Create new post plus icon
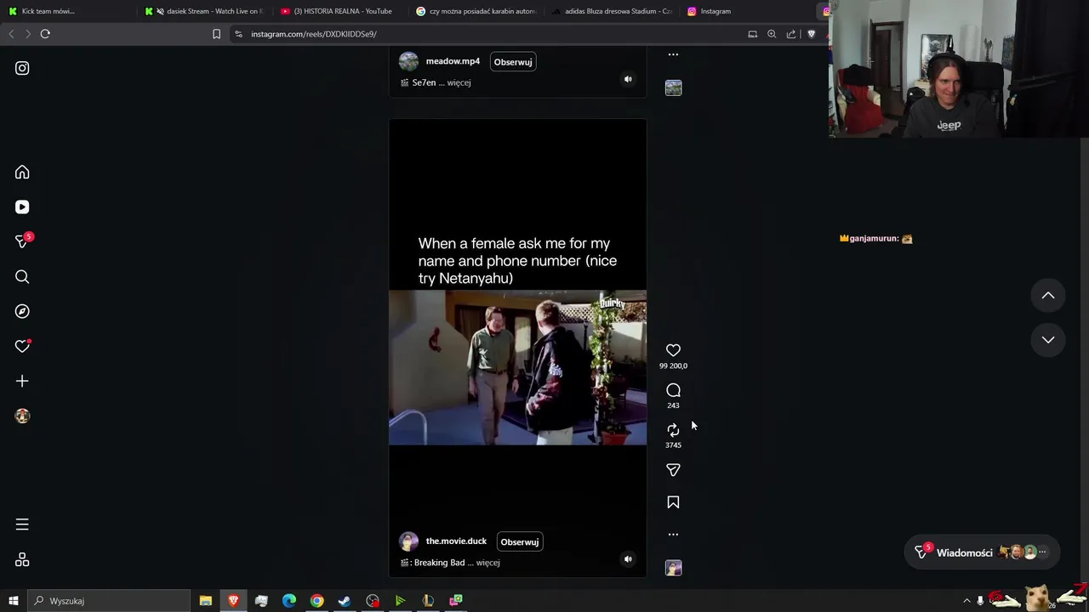The height and width of the screenshot is (612, 1089). [22, 382]
